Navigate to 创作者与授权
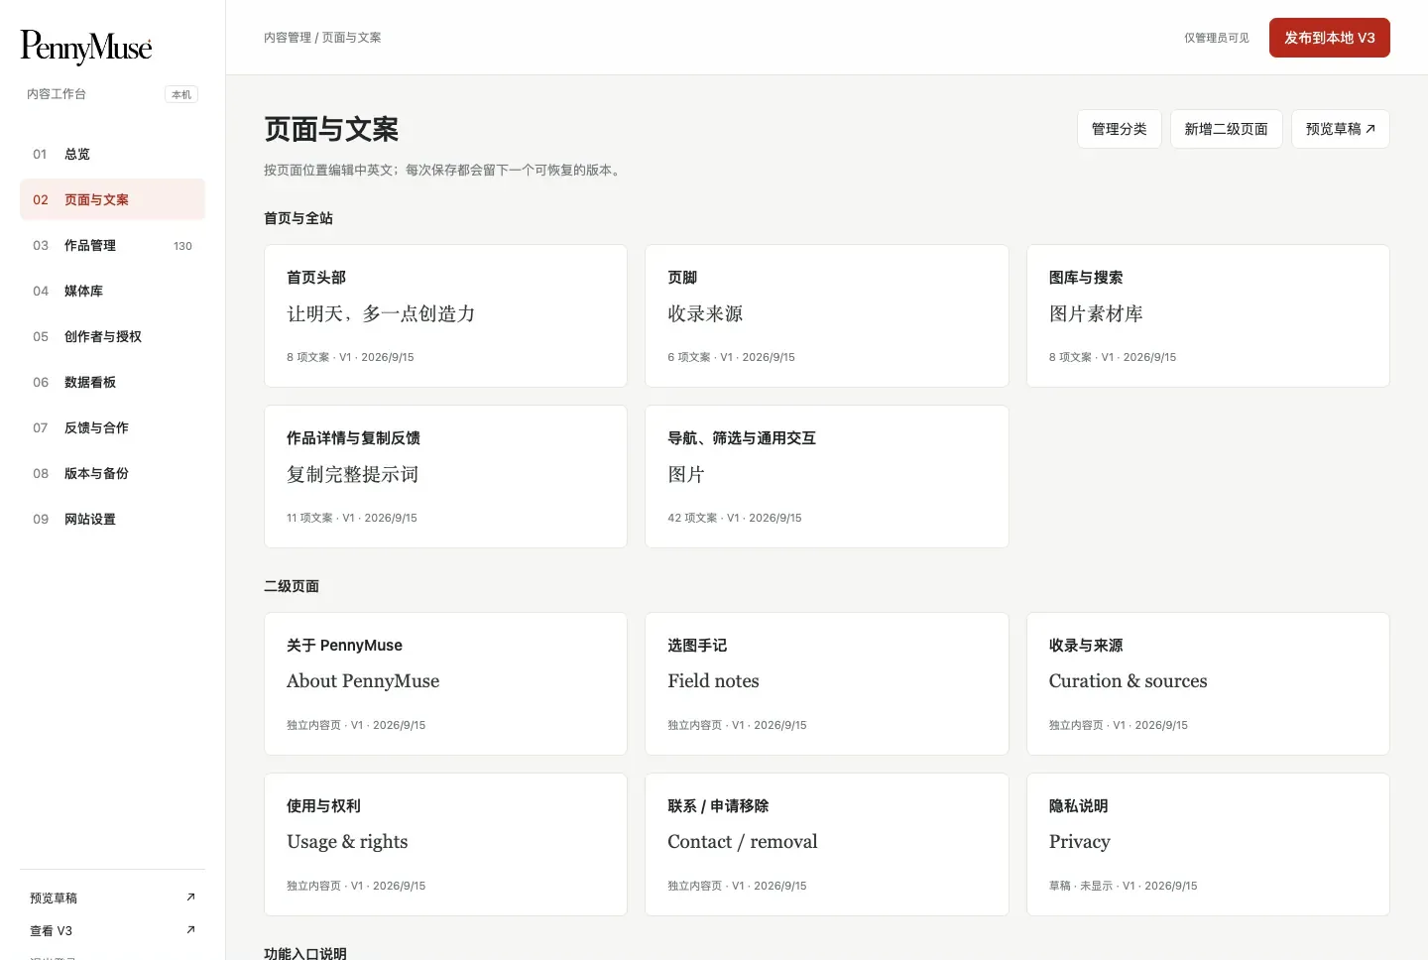Screen dimensions: 1428x960 click(112, 336)
